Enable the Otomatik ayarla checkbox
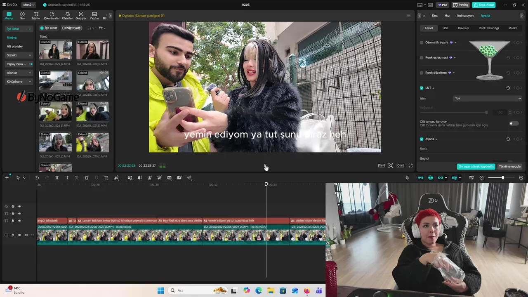The width and height of the screenshot is (528, 297). 422,42
